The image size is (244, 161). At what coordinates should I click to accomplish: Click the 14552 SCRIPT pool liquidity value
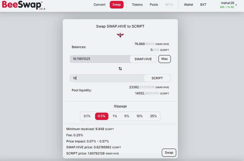coord(152,93)
